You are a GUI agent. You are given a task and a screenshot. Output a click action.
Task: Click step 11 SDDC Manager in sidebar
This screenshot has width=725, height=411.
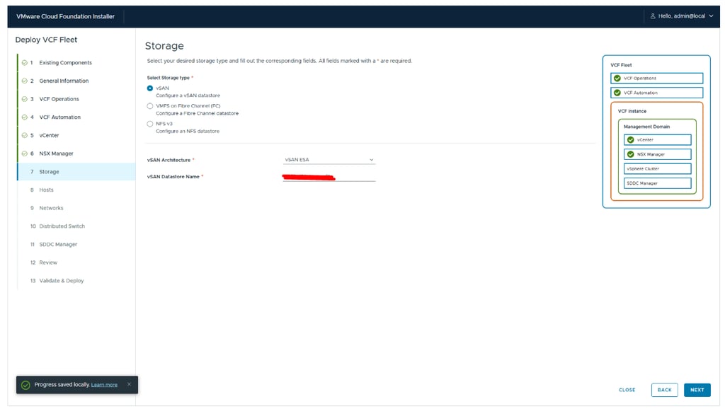tap(58, 244)
